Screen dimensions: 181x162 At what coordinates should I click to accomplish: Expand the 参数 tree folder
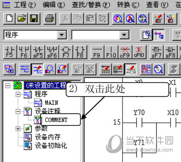pyautogui.click(x=18, y=129)
